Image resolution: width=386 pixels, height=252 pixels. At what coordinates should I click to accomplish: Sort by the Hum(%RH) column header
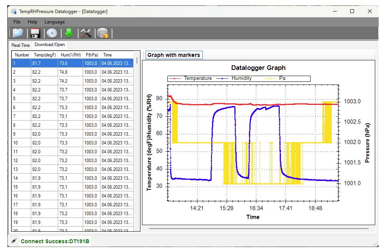click(x=71, y=55)
